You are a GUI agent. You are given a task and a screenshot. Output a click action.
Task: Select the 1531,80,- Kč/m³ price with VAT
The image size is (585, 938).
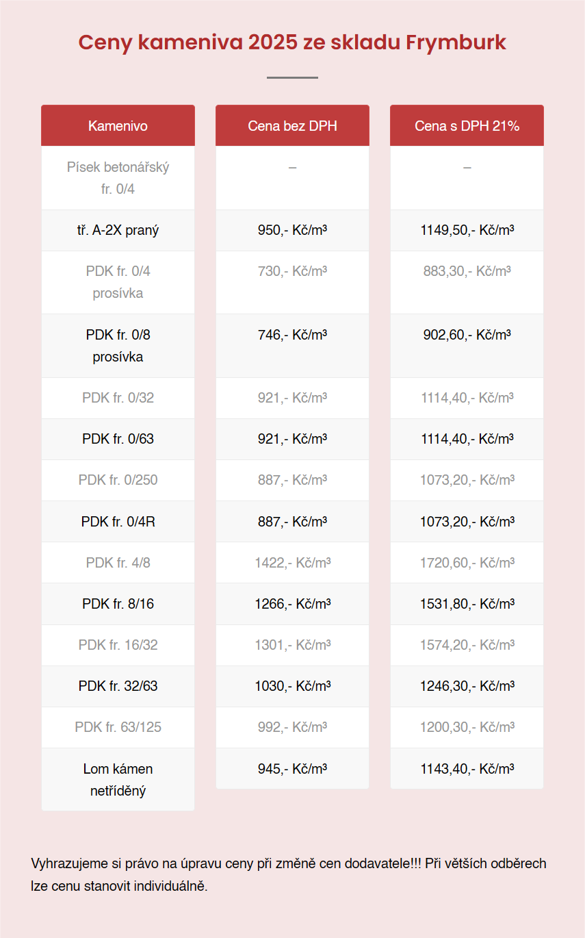[x=467, y=604]
